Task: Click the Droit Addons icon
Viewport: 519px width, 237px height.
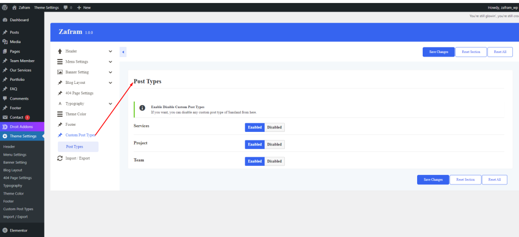Action: pos(5,127)
